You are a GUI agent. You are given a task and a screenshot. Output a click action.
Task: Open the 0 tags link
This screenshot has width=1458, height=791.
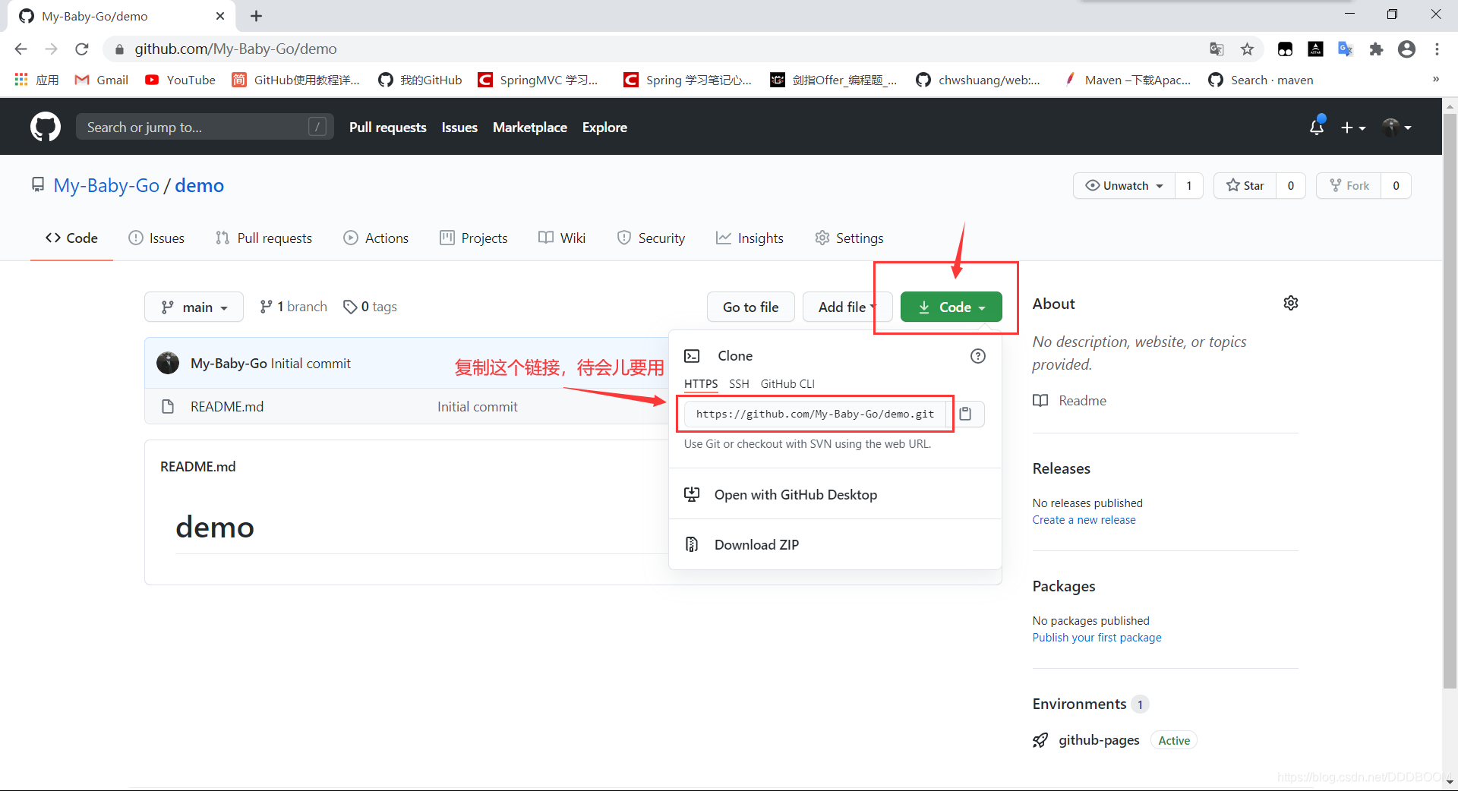point(371,307)
